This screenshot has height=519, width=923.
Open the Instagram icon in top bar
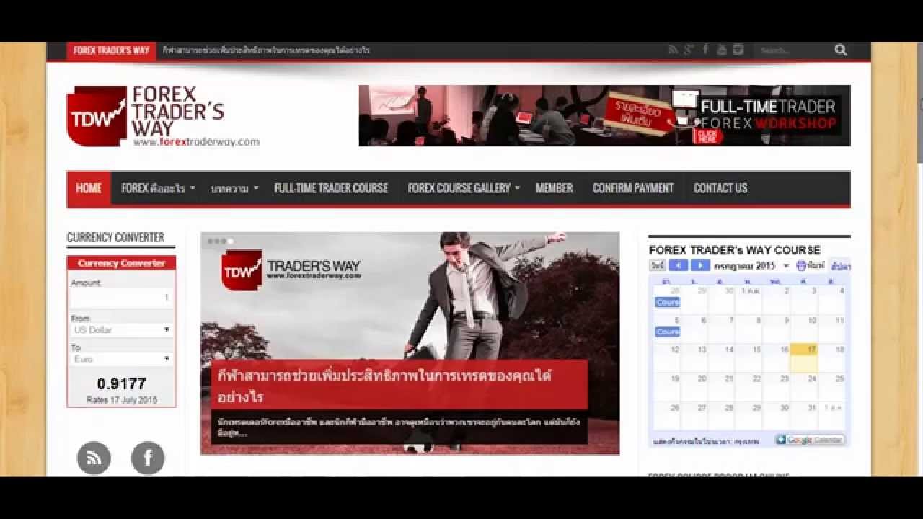pos(738,50)
